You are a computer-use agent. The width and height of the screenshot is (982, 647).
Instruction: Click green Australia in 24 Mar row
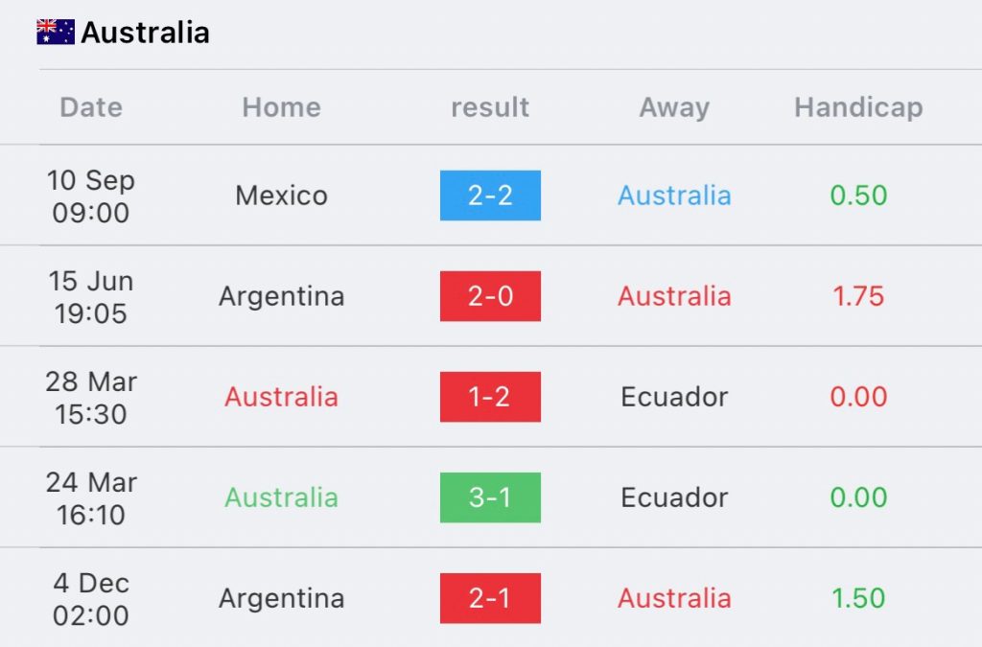pyautogui.click(x=282, y=497)
